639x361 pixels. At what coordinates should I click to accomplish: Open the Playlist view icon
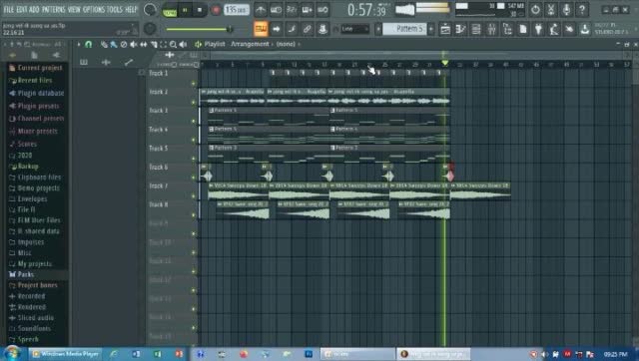pyautogui.click(x=445, y=29)
